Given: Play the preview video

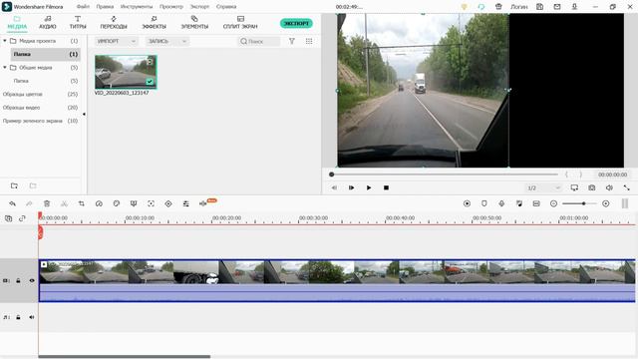Looking at the screenshot, I should (x=369, y=187).
